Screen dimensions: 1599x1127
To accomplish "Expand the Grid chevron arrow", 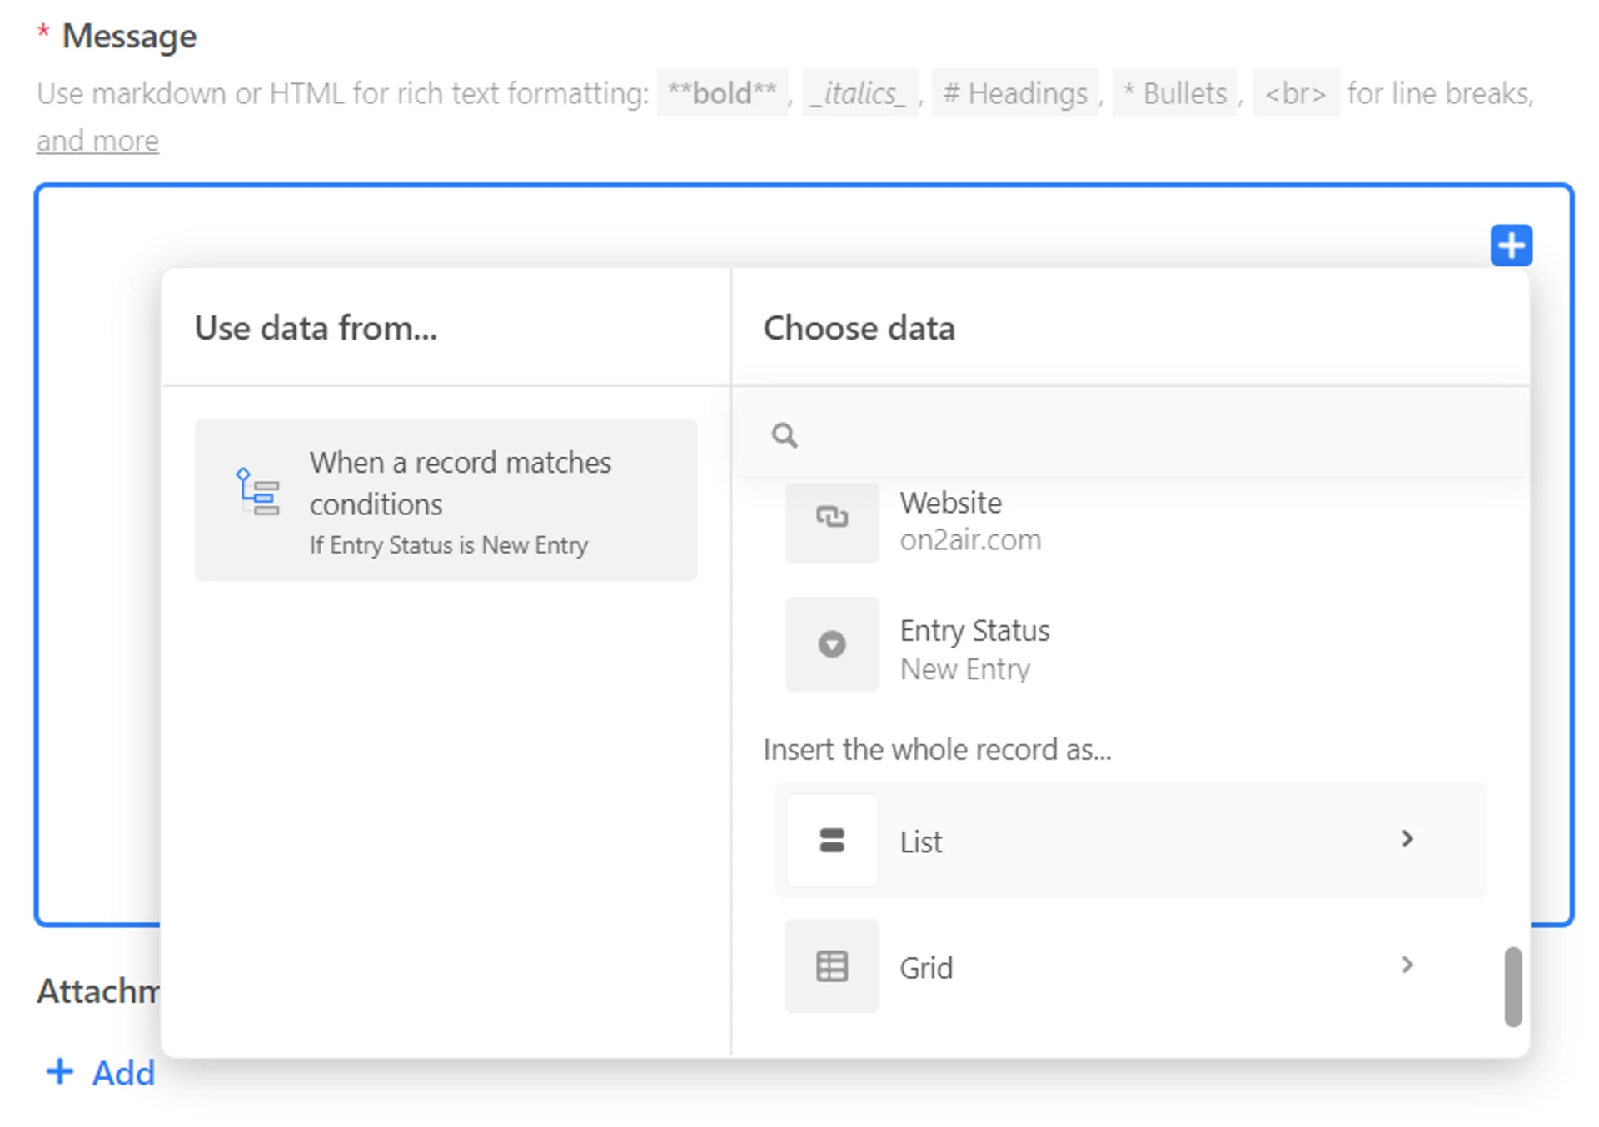I will coord(1407,965).
